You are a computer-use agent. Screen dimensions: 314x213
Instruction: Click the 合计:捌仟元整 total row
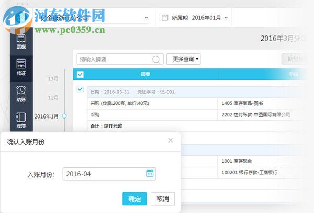(x=196, y=126)
